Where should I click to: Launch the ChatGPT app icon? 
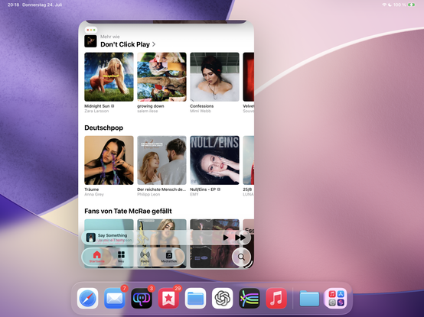click(222, 298)
